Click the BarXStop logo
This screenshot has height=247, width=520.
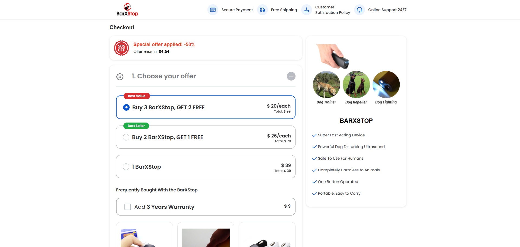click(127, 10)
